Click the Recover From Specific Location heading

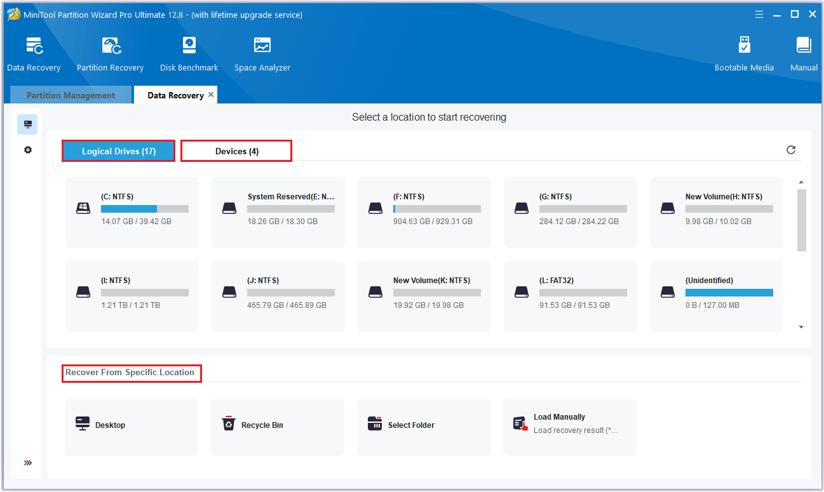tap(130, 373)
